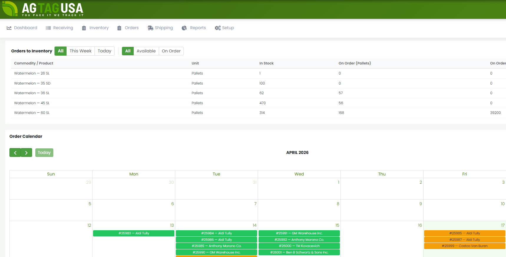
Task: Open order #25983 Aldi Tully
Action: tap(134, 233)
